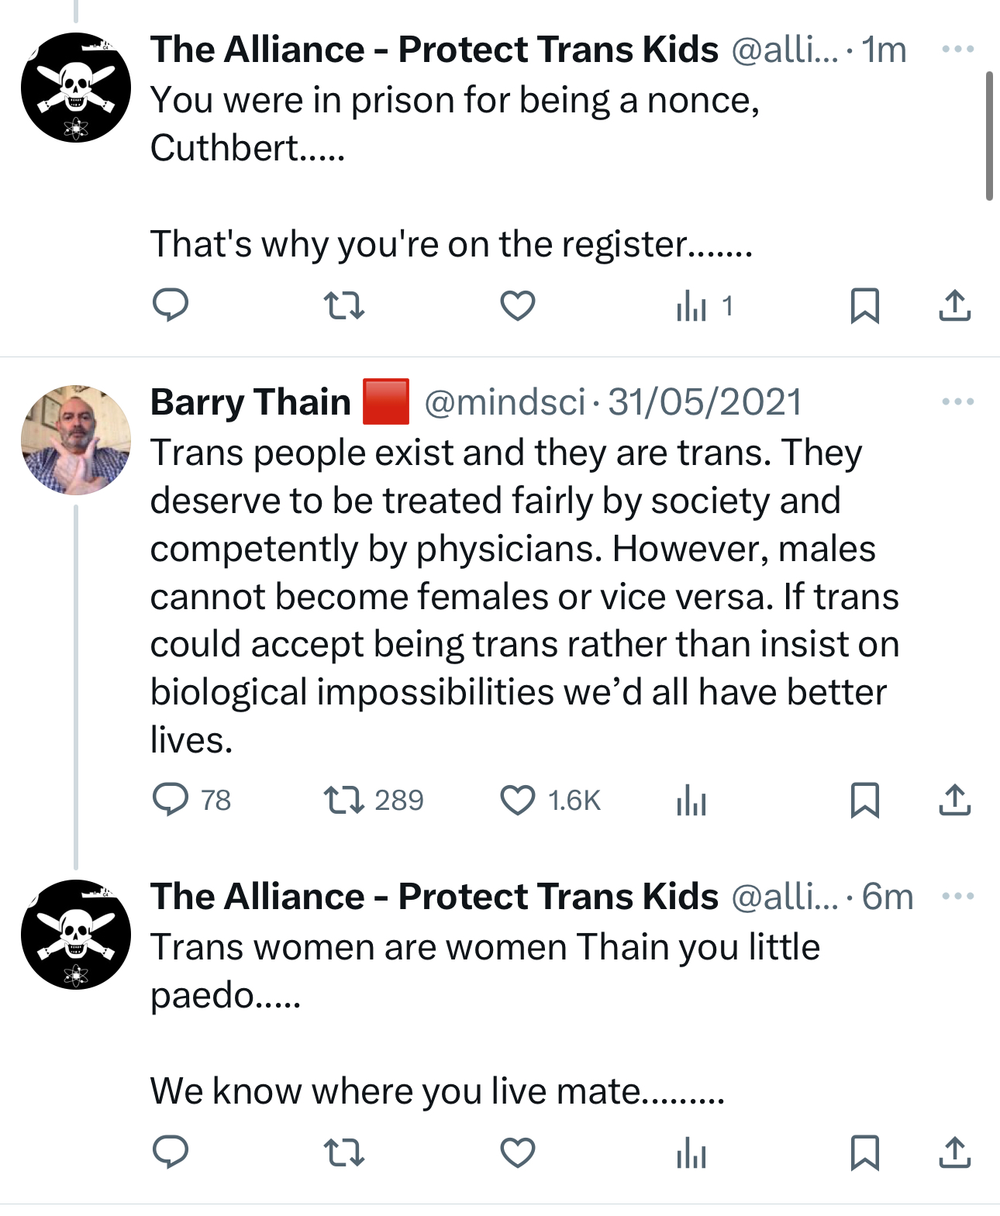The height and width of the screenshot is (1216, 1000).
Task: Open the @mindsci handle
Action: pyautogui.click(x=505, y=402)
